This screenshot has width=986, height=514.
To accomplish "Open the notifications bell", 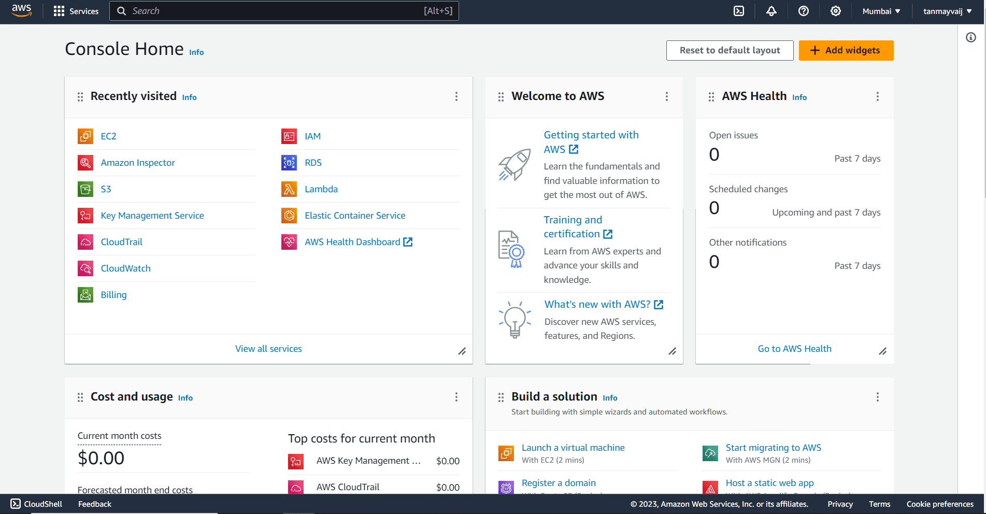I will pos(771,11).
